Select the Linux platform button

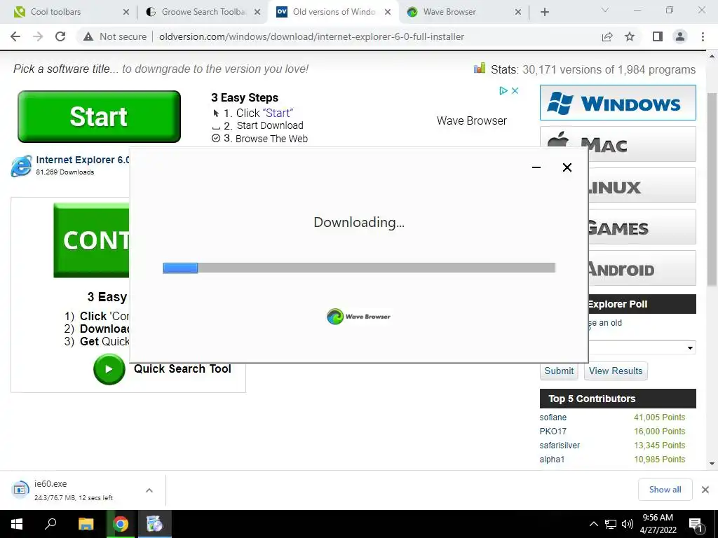tap(642, 185)
